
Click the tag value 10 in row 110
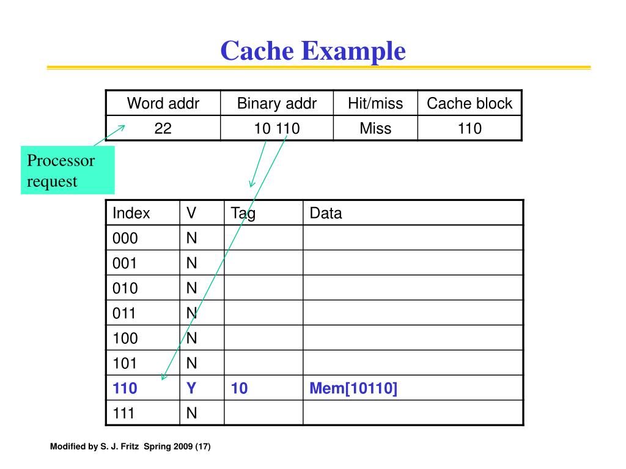point(239,388)
